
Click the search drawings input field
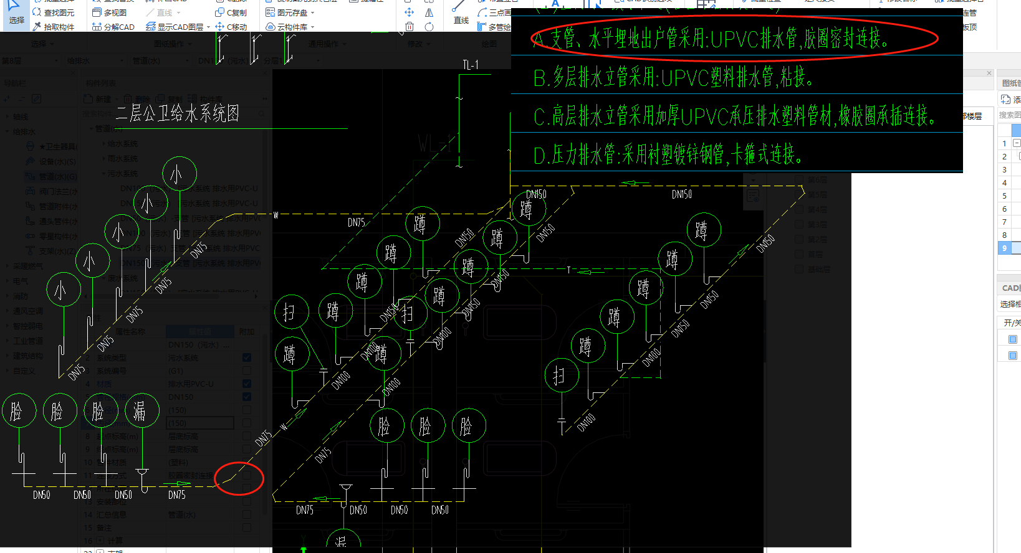pyautogui.click(x=1009, y=115)
